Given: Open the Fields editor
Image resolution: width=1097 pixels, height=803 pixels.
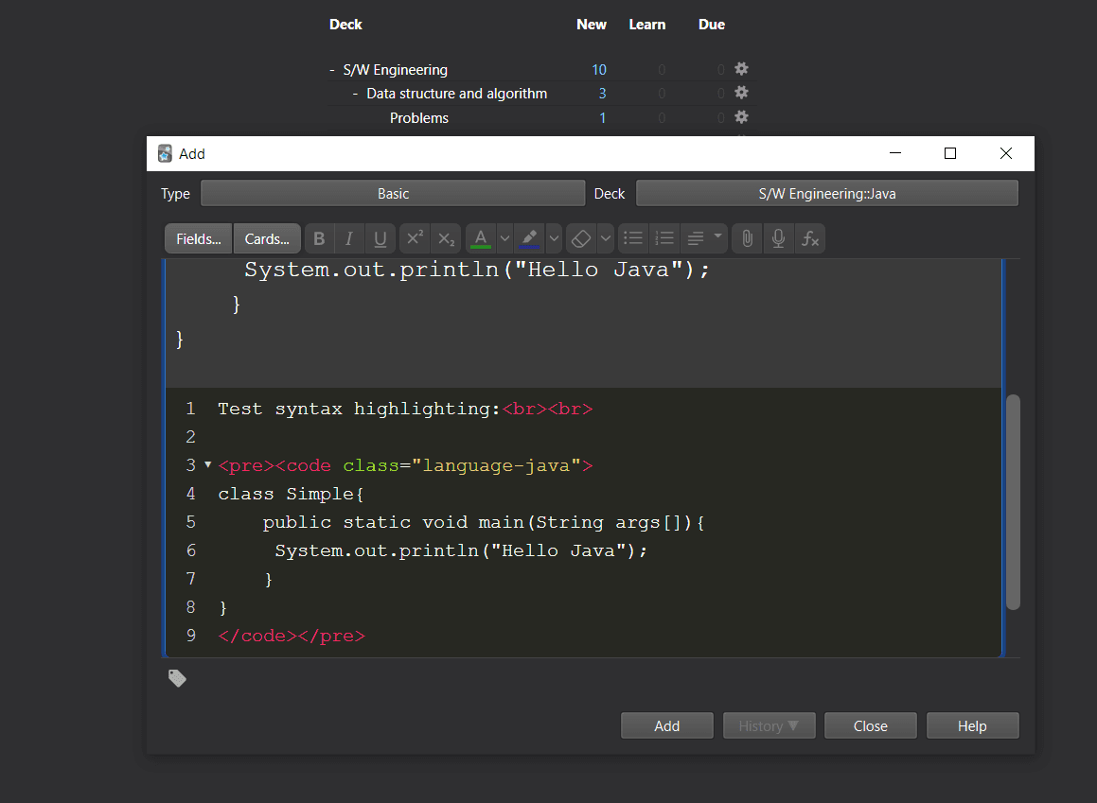Looking at the screenshot, I should pyautogui.click(x=199, y=239).
